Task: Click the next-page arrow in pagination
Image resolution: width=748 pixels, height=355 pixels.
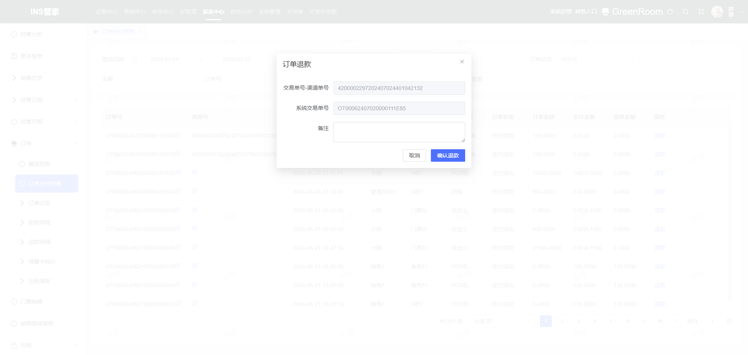Action: click(675, 321)
